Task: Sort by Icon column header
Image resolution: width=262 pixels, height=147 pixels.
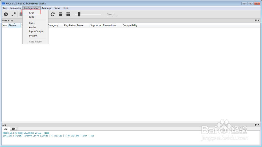Action: click(5, 25)
